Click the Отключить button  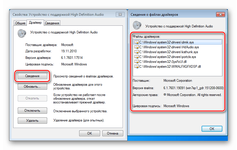coord(32,111)
